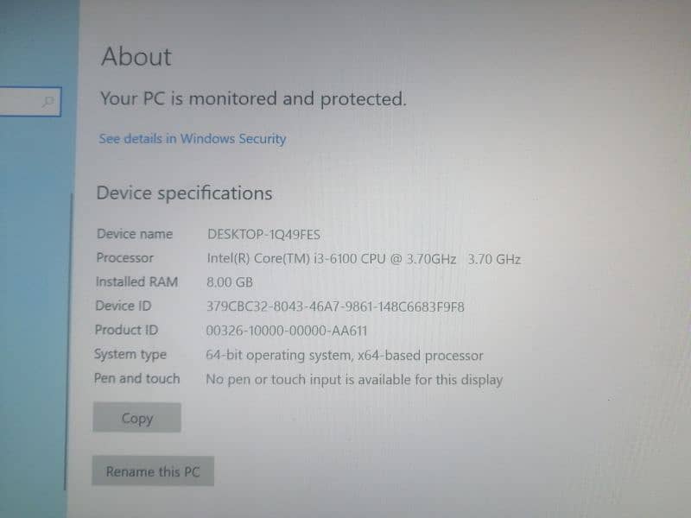
Task: Click the Device name label
Action: (135, 234)
